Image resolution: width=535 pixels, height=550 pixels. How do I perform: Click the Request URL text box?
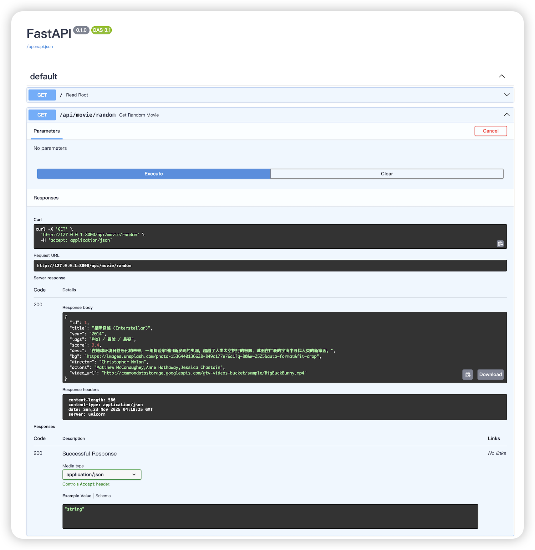tap(270, 266)
